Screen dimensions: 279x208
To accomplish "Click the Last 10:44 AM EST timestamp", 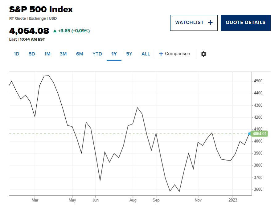I will tap(27, 39).
